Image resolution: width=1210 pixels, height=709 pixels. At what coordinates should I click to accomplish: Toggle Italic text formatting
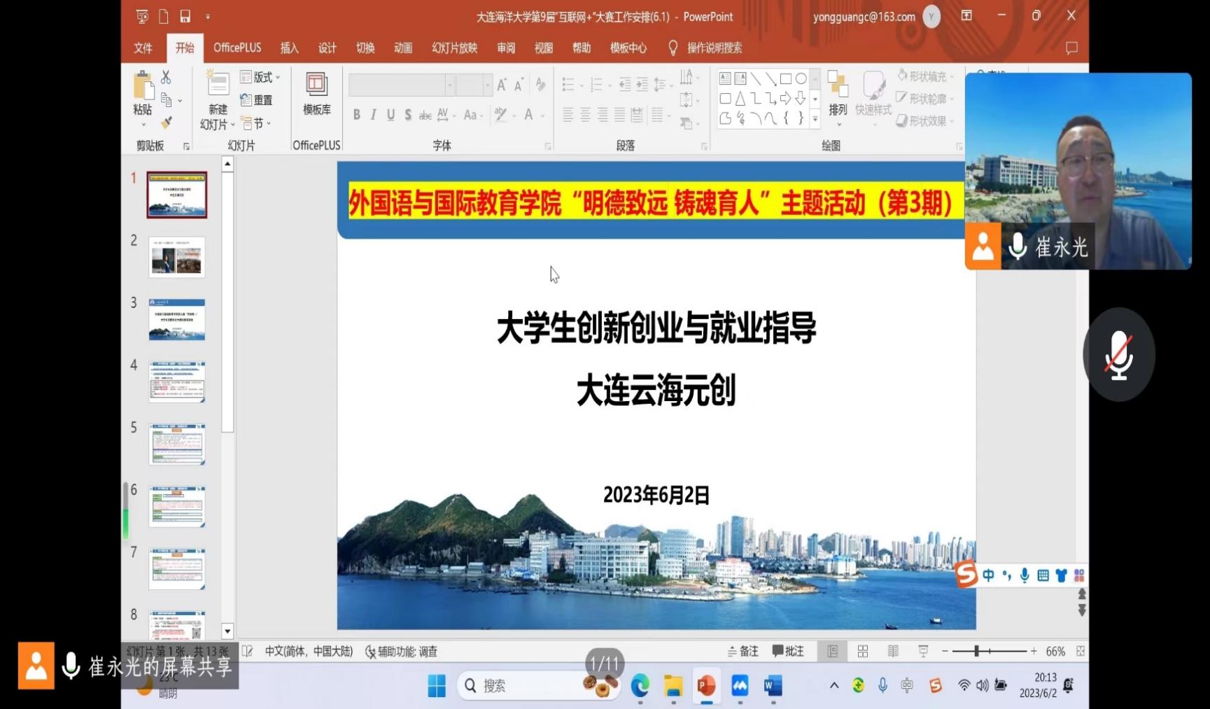[373, 115]
